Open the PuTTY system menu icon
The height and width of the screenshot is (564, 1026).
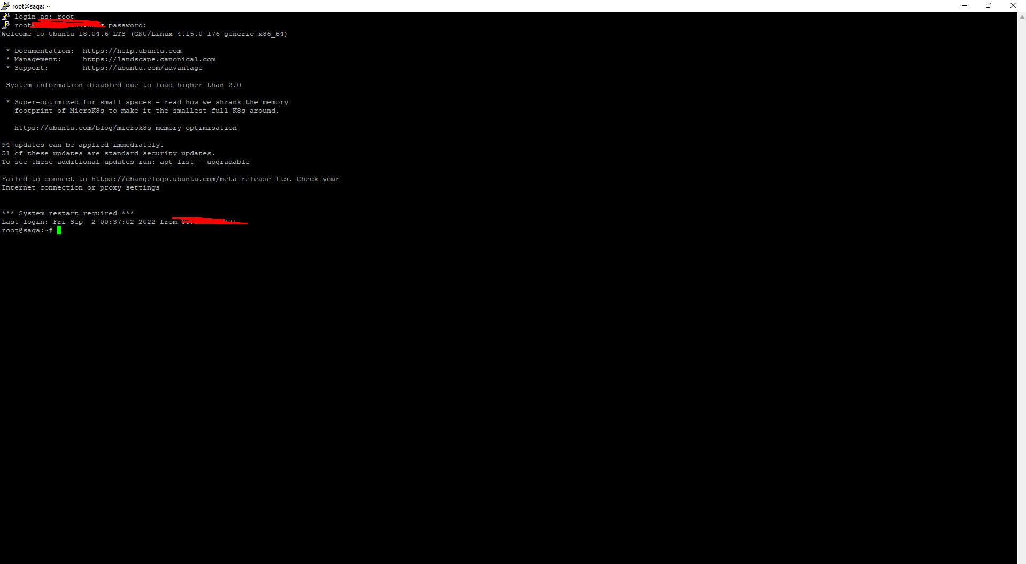(x=5, y=6)
